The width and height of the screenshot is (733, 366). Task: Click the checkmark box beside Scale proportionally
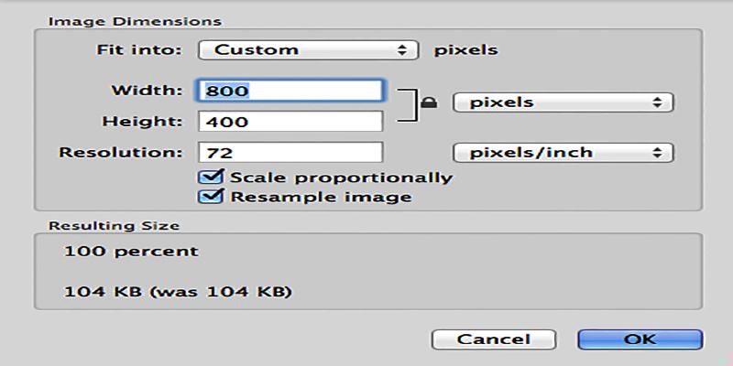point(212,177)
